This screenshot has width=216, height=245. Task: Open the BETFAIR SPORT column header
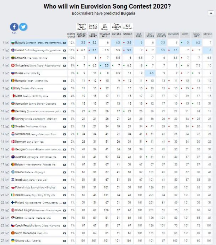point(81,35)
